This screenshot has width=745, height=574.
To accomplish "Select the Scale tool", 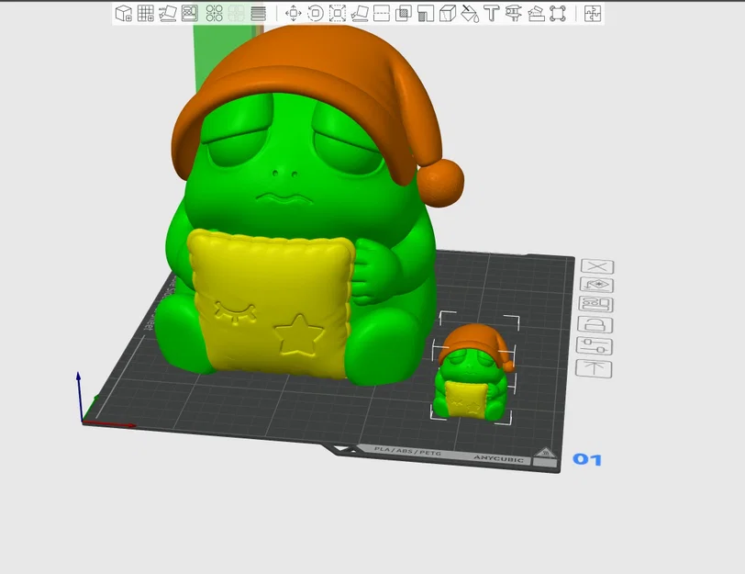I will pos(338,13).
